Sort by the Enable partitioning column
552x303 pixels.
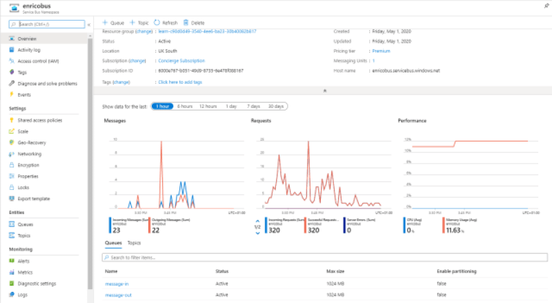pos(457,271)
